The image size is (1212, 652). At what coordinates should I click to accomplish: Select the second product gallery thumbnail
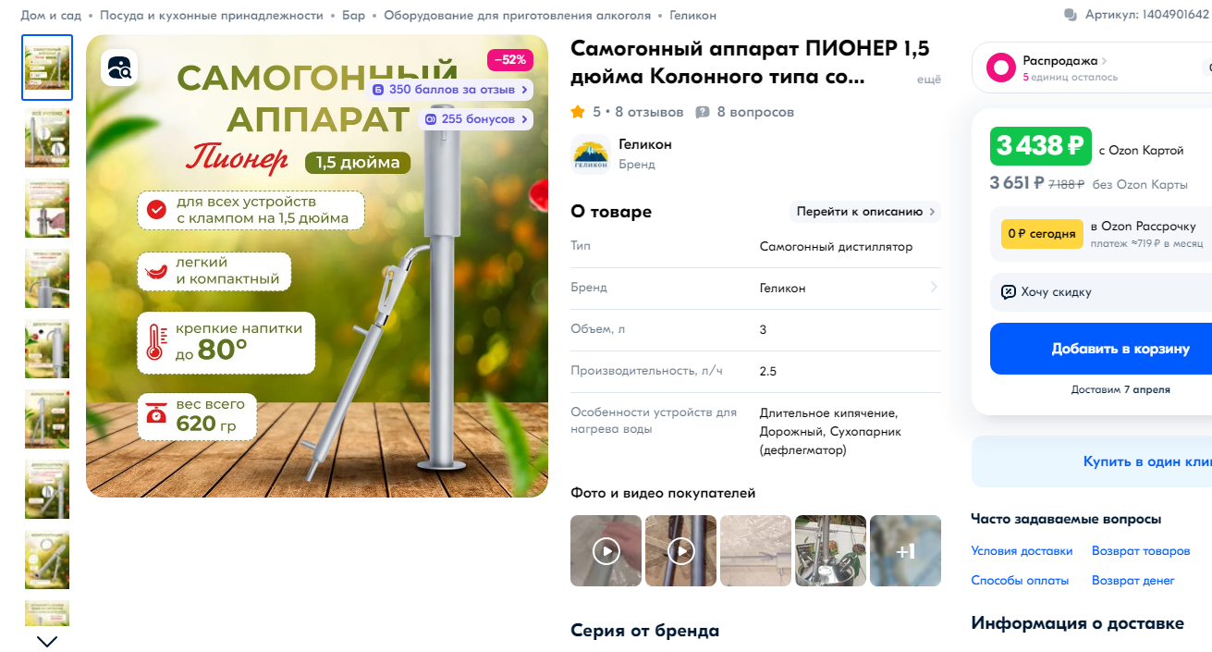pyautogui.click(x=47, y=138)
